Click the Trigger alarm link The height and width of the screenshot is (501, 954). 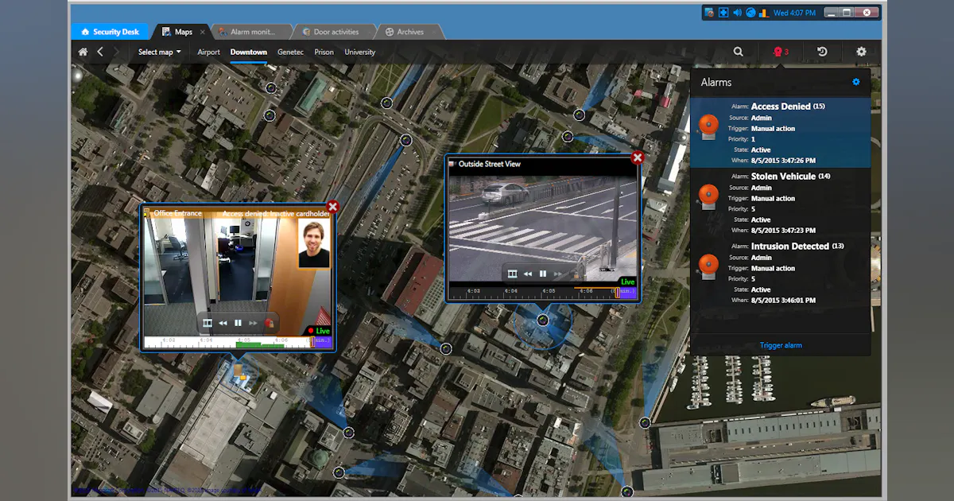click(781, 345)
